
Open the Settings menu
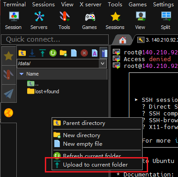tap(164, 5)
